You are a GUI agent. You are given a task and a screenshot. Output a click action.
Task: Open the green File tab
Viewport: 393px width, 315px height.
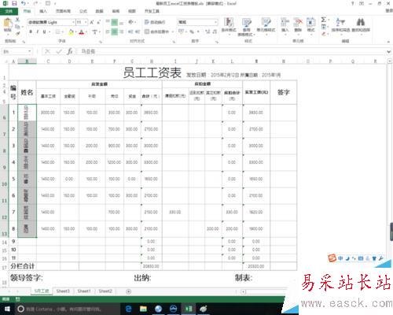[x=9, y=11]
